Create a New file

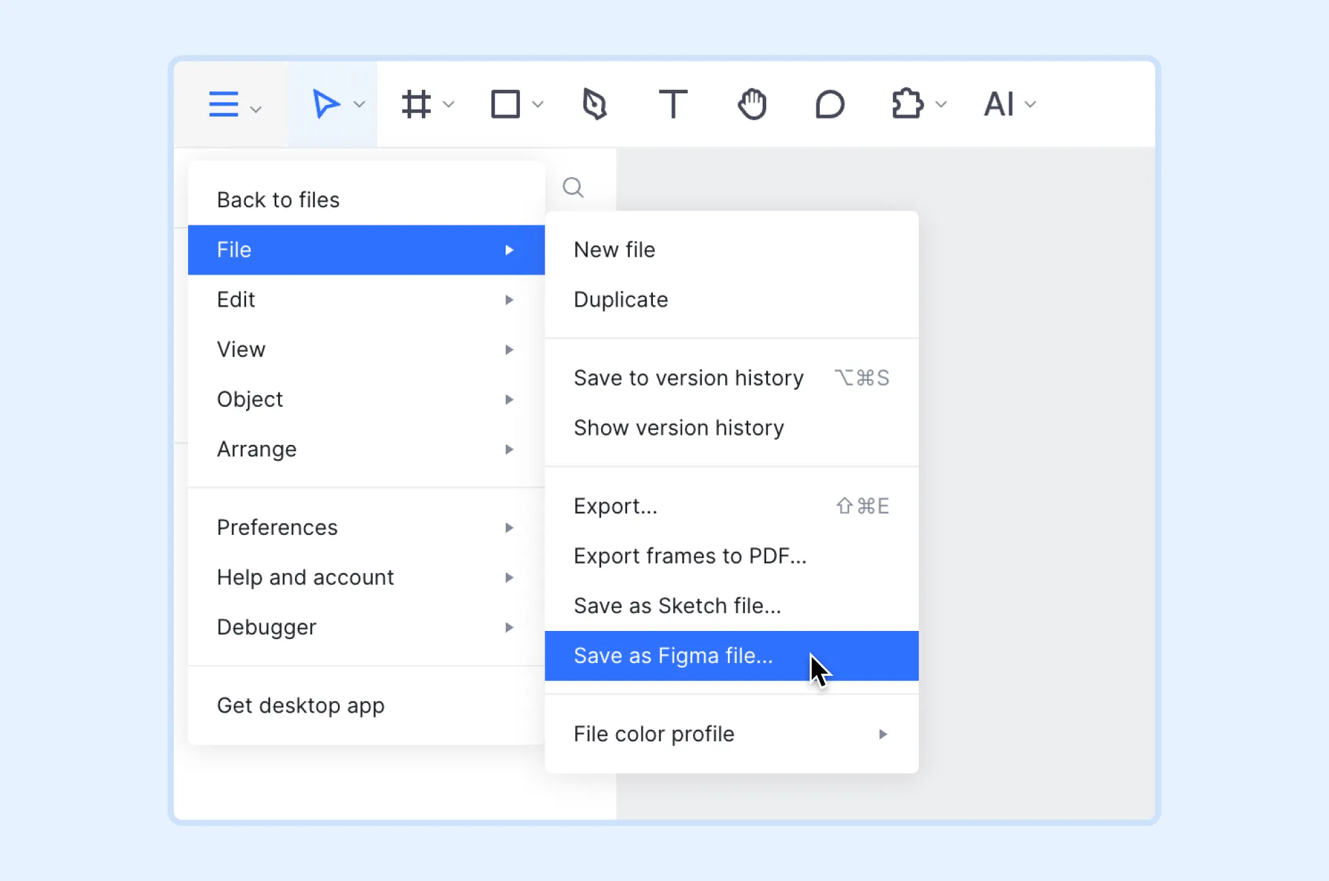732,250
